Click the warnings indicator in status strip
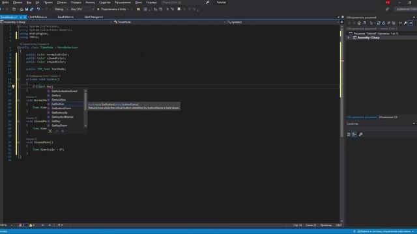 tap(32, 226)
